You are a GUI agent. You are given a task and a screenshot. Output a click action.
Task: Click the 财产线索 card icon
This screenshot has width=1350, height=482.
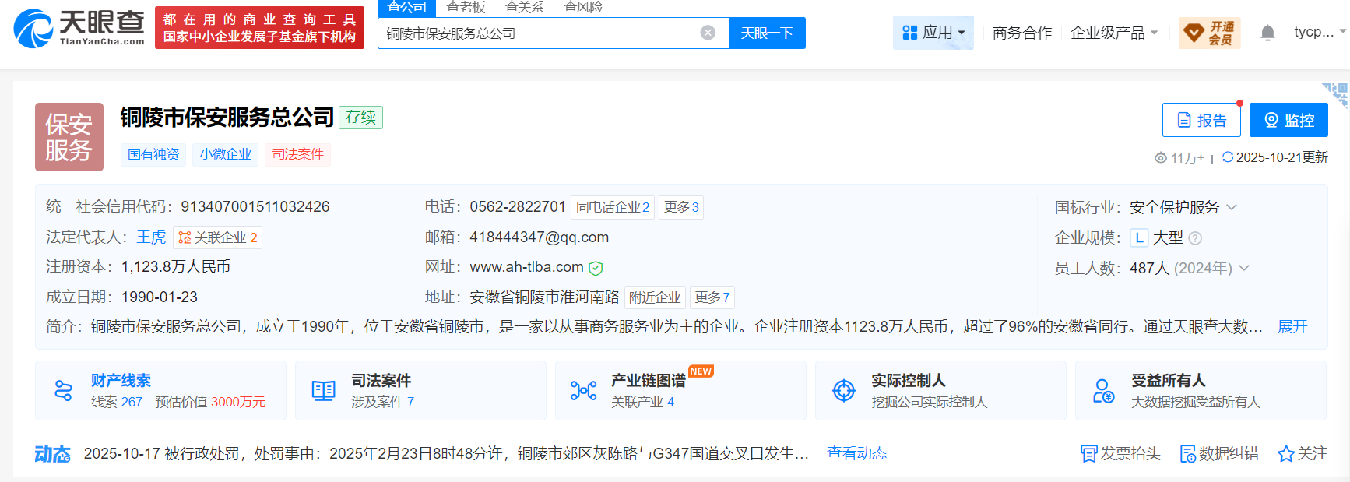pyautogui.click(x=63, y=390)
